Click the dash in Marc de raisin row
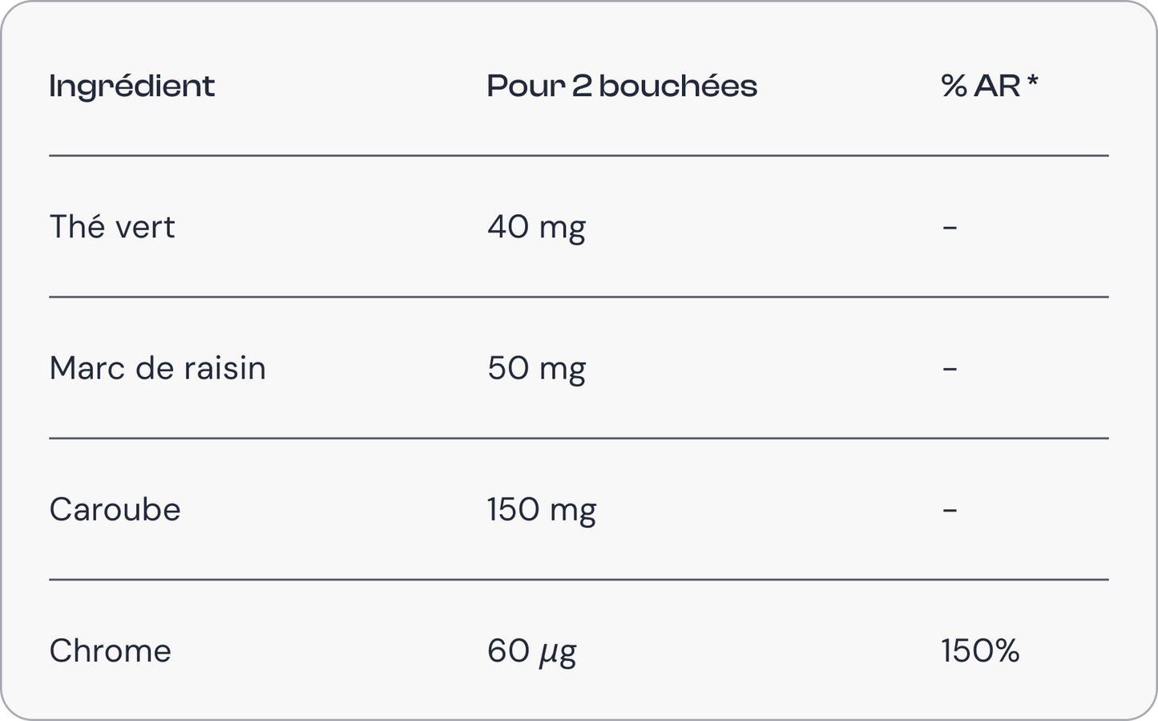 pyautogui.click(x=950, y=369)
